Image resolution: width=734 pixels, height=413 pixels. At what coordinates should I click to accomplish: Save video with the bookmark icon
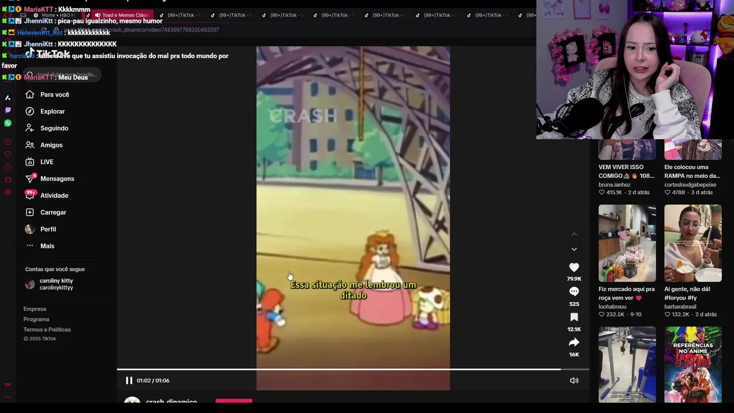[574, 317]
